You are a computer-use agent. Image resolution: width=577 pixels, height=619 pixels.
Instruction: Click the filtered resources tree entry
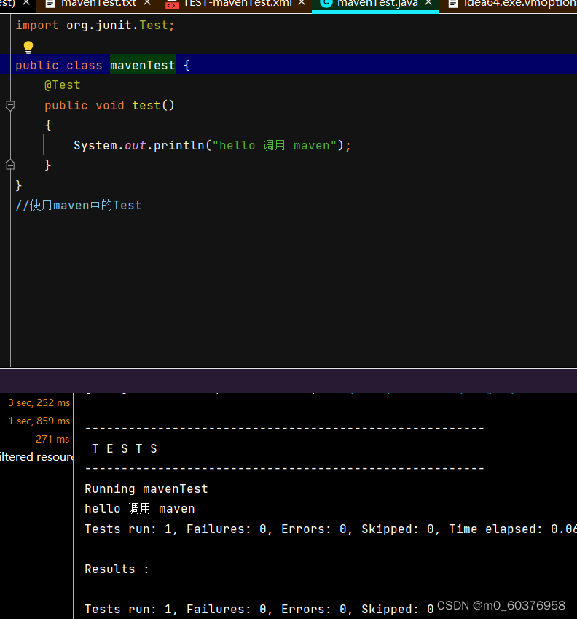coord(36,456)
